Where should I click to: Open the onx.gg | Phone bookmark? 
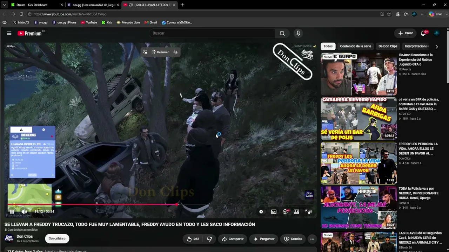(64, 22)
